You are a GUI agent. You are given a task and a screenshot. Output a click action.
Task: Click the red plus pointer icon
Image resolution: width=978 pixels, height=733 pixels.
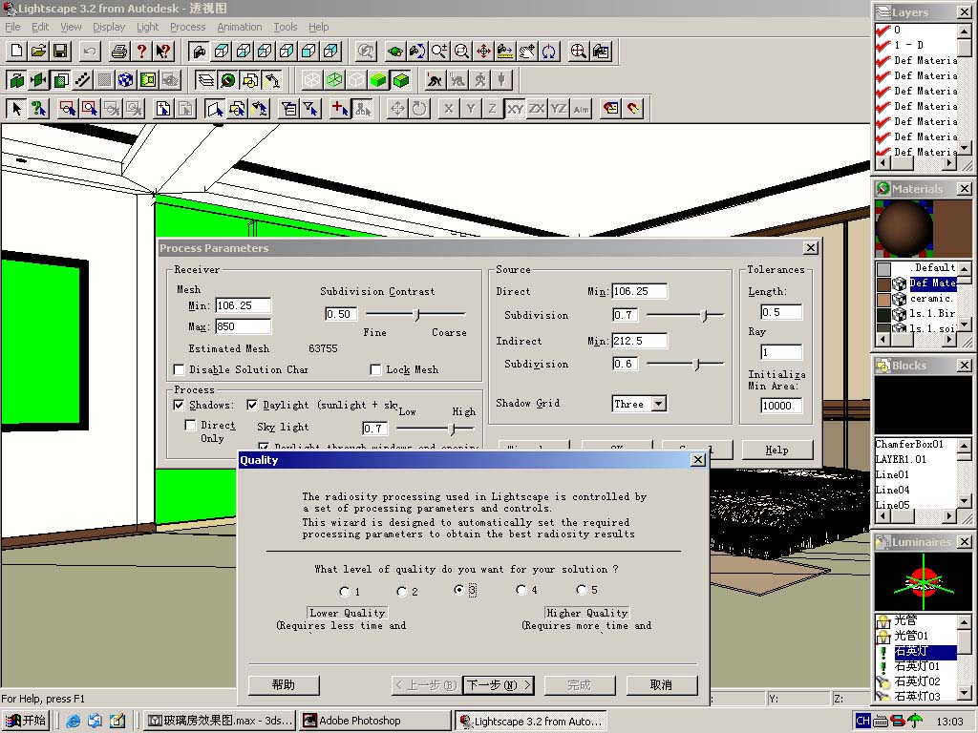[x=340, y=109]
